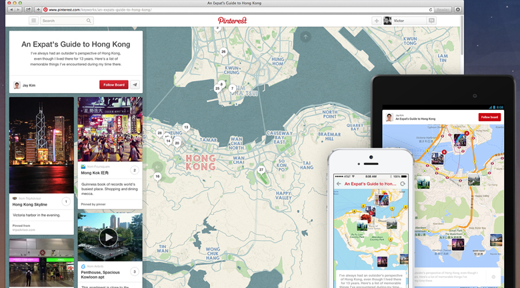Click map marker number 26
Viewport: 520px width, 288px height.
(223, 52)
